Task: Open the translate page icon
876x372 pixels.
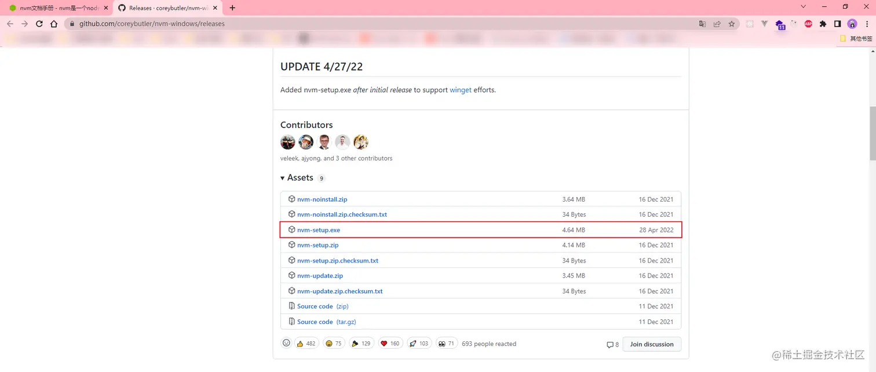Action: point(702,24)
